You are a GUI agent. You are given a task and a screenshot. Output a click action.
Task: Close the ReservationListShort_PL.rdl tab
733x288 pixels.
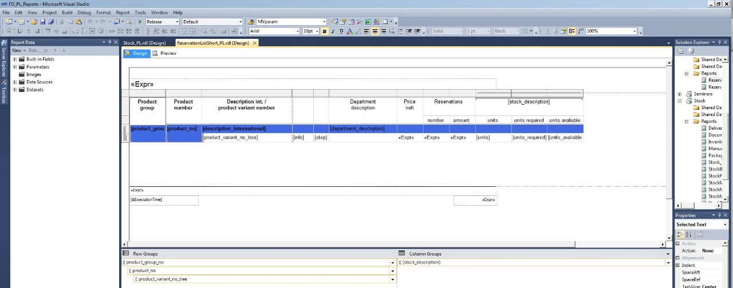tap(255, 43)
